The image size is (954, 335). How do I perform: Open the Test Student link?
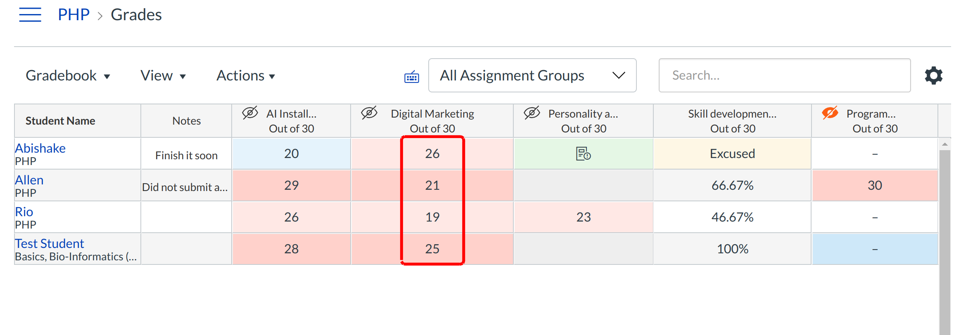(50, 243)
